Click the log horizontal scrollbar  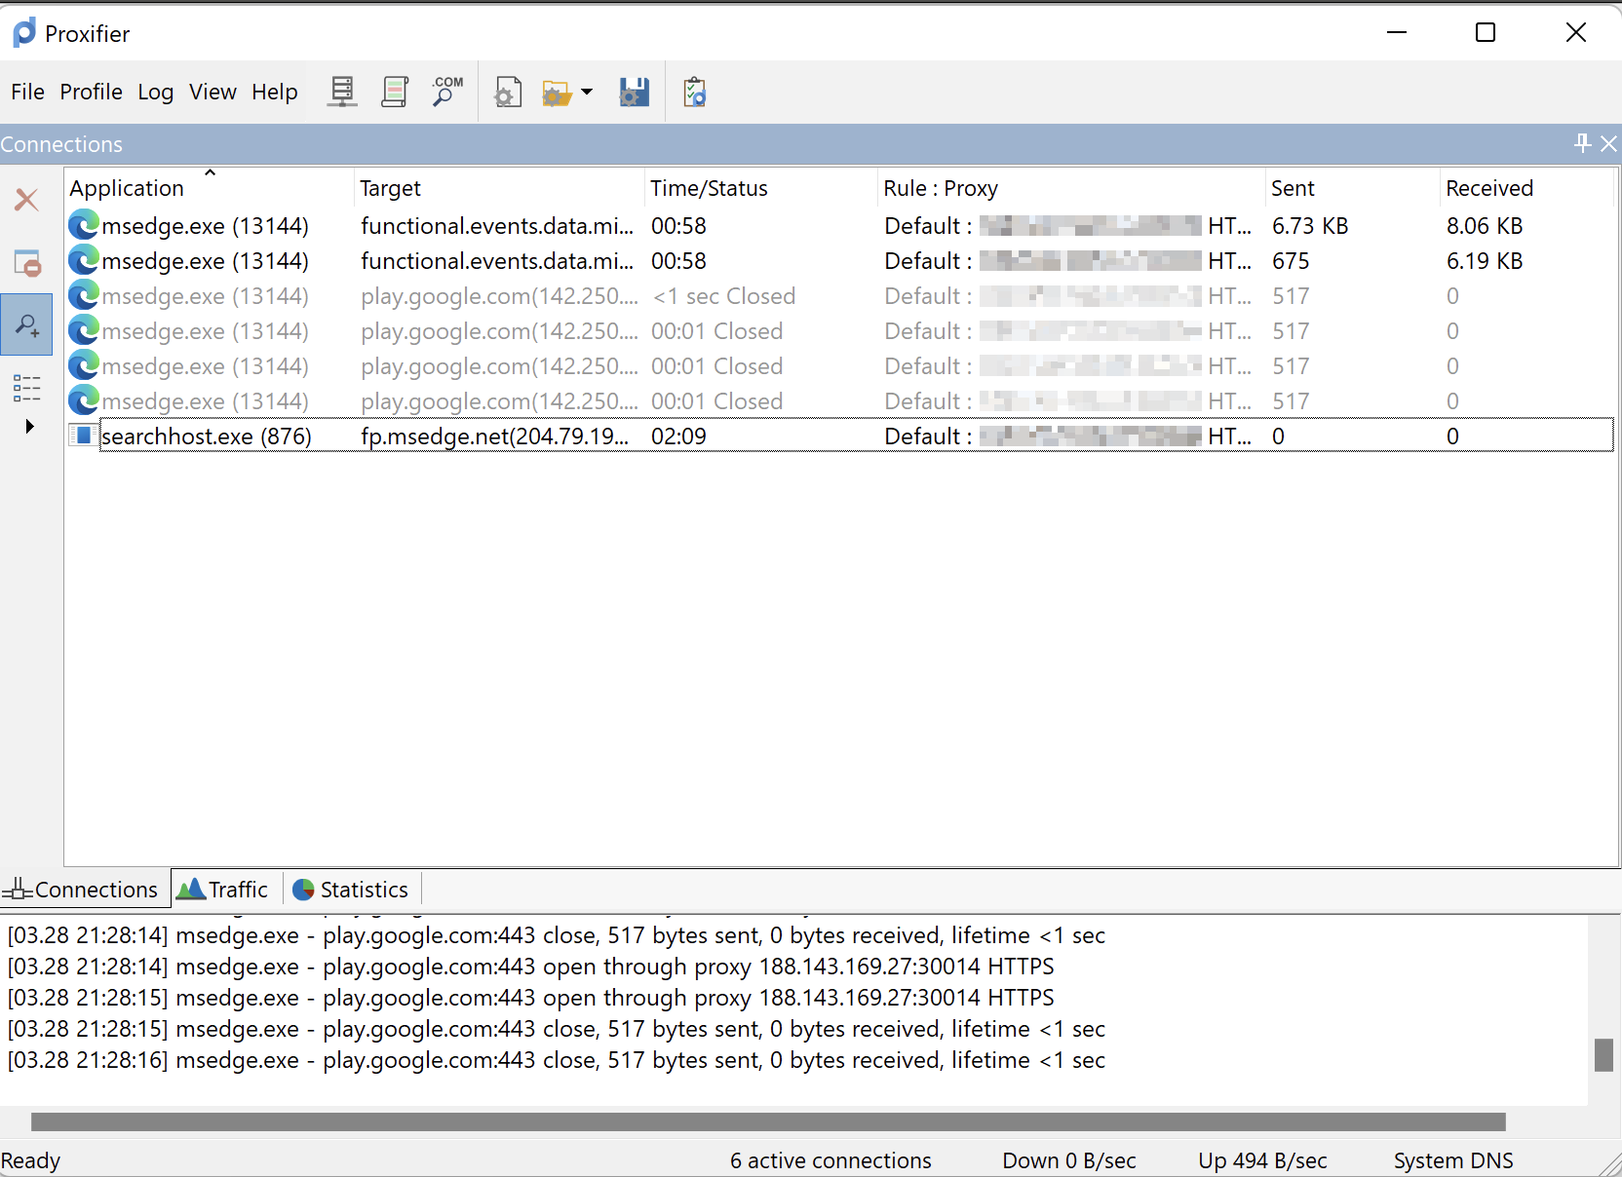(768, 1121)
